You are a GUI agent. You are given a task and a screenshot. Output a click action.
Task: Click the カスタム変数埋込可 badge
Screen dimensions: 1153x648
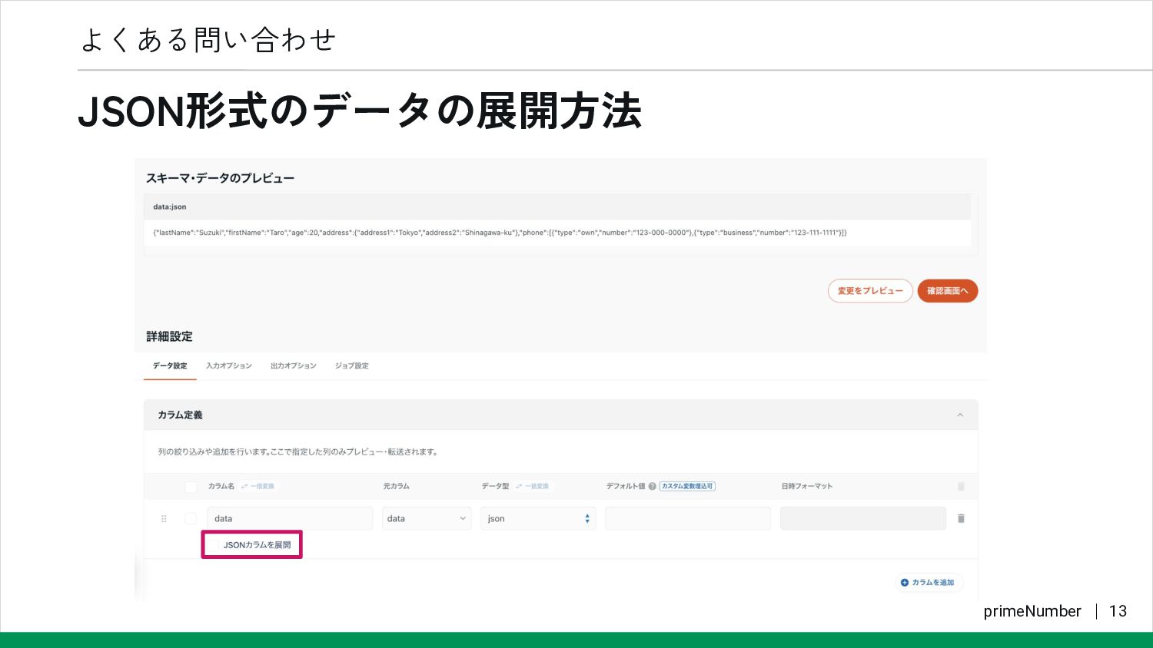687,486
